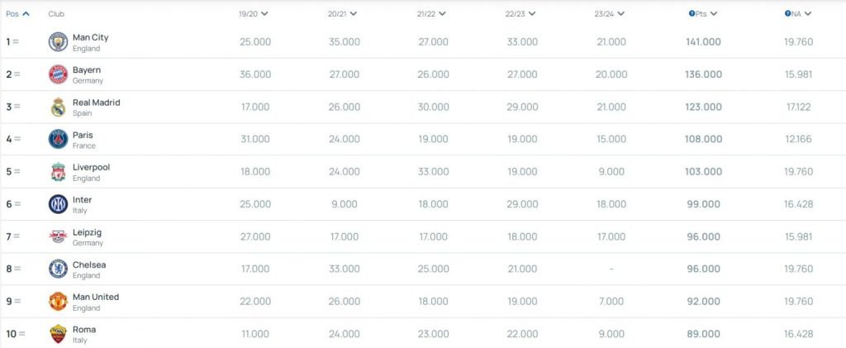Sort by the 19/20 season column
This screenshot has width=846, height=348.
click(x=253, y=14)
